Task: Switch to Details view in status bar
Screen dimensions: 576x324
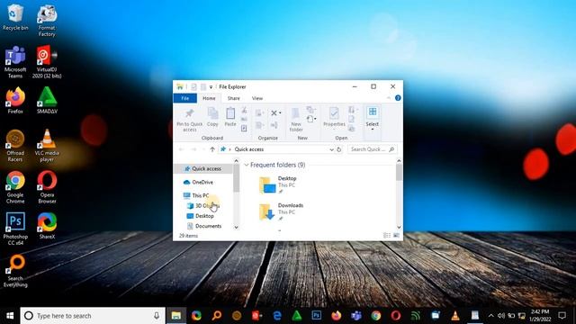Action: click(386, 236)
